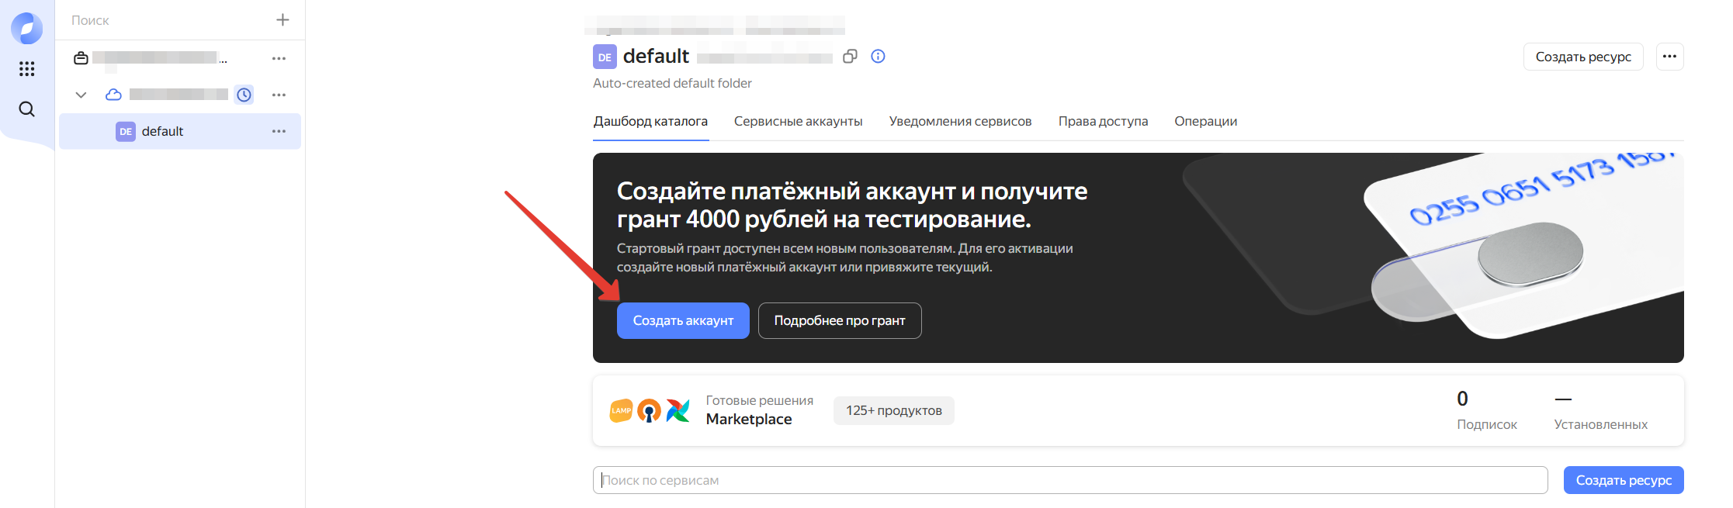This screenshot has width=1733, height=508.
Task: Click the plus icon next to Поиск
Action: click(x=282, y=20)
